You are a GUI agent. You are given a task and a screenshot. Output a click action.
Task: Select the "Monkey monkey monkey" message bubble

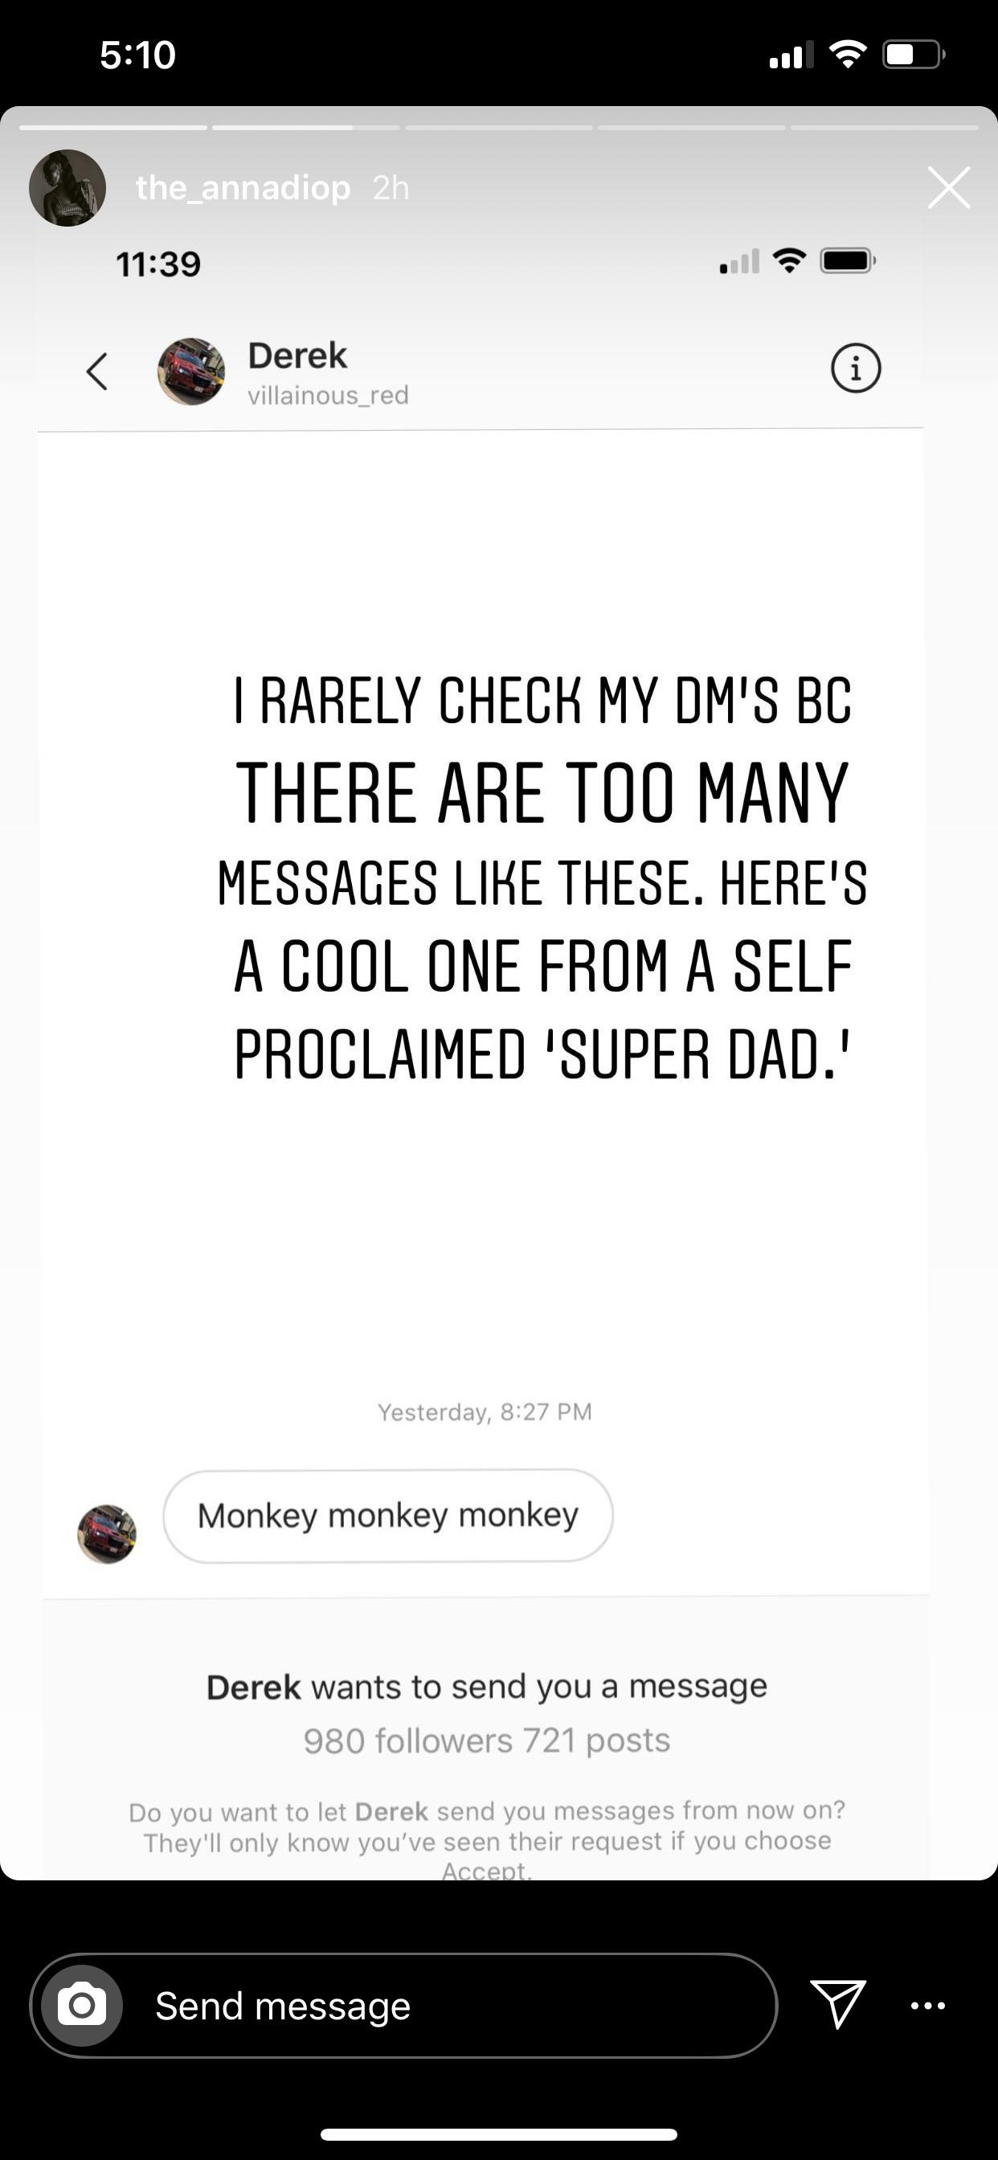pos(387,1516)
